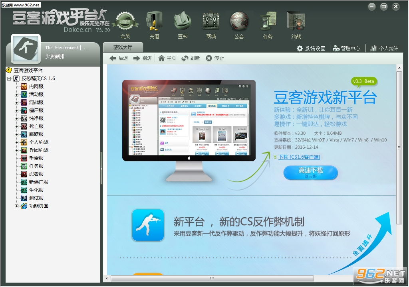Image resolution: width=409 pixels, height=287 pixels.
Task: Expand the 功能页面 tree node
Action: (x=16, y=206)
